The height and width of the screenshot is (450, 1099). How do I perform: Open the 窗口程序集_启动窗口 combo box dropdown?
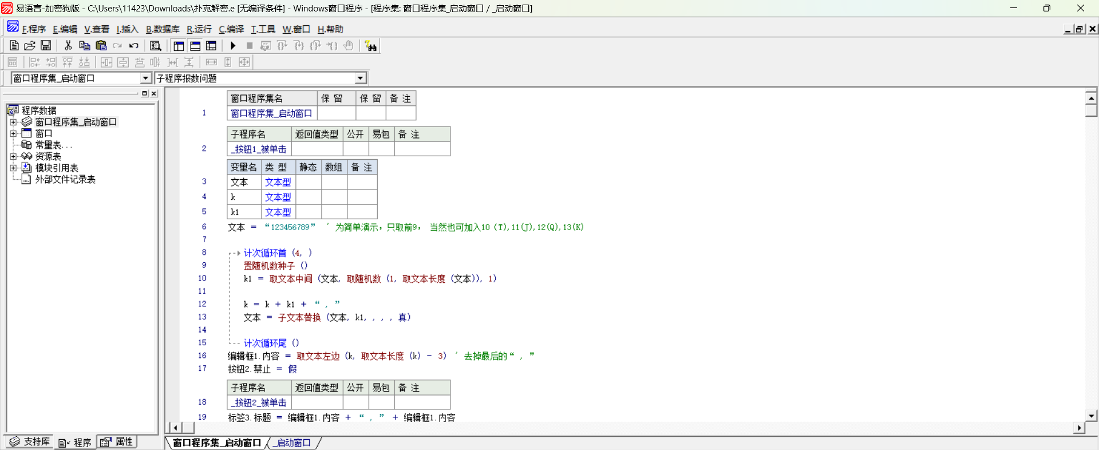coord(145,78)
